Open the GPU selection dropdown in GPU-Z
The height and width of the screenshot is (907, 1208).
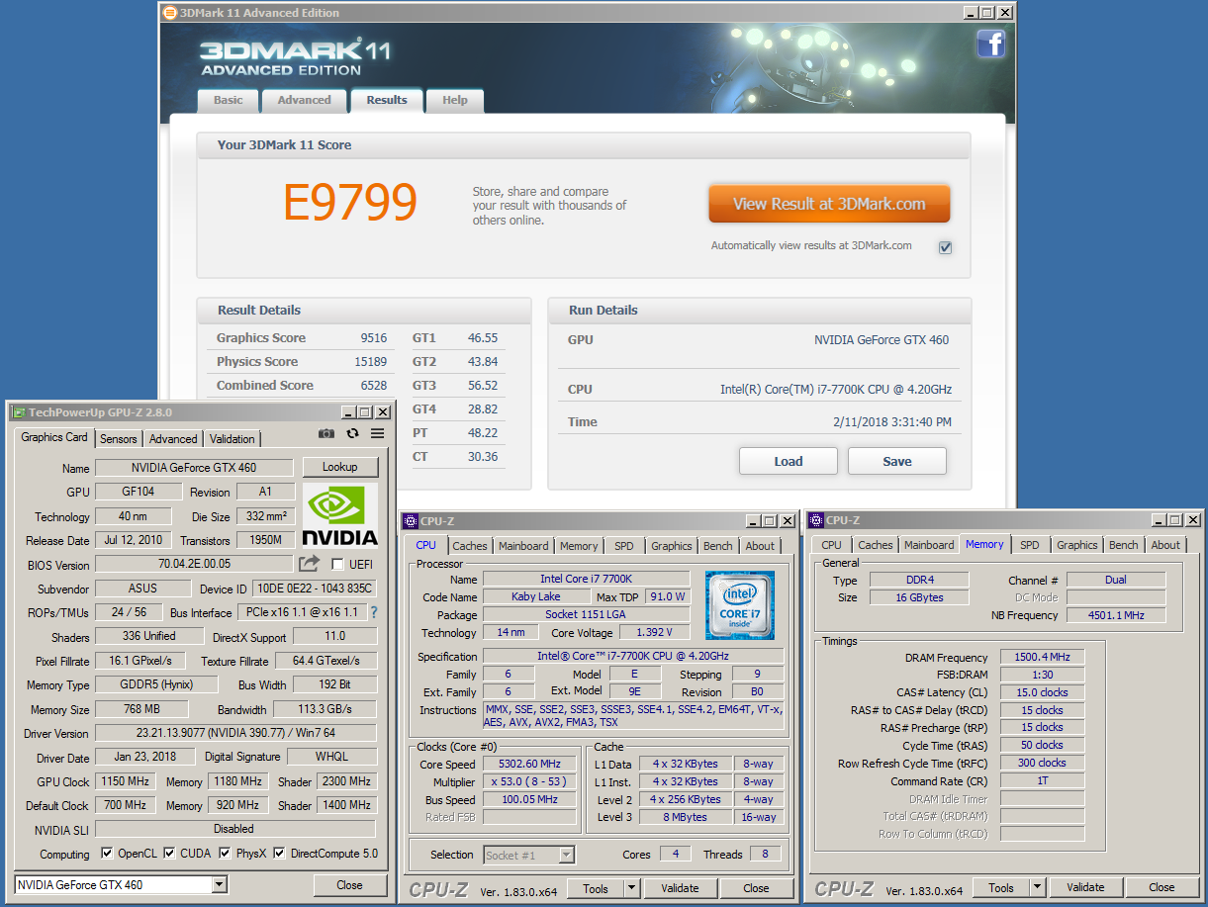click(220, 884)
